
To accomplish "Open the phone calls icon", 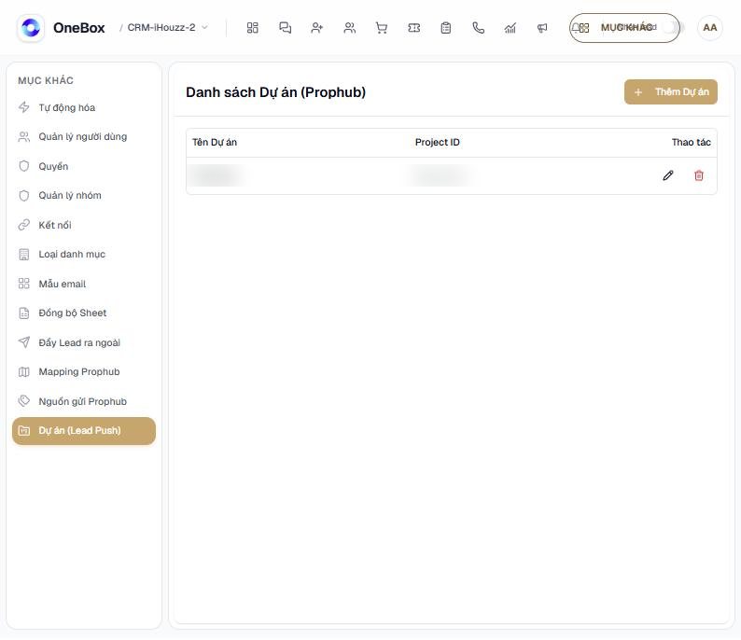I will coord(478,28).
